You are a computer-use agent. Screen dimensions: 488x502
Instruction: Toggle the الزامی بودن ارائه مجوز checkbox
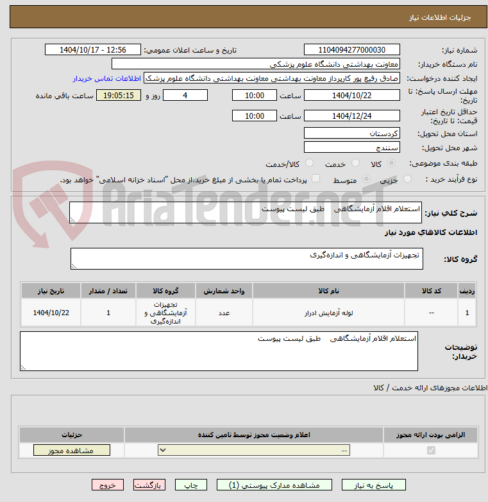click(x=431, y=451)
